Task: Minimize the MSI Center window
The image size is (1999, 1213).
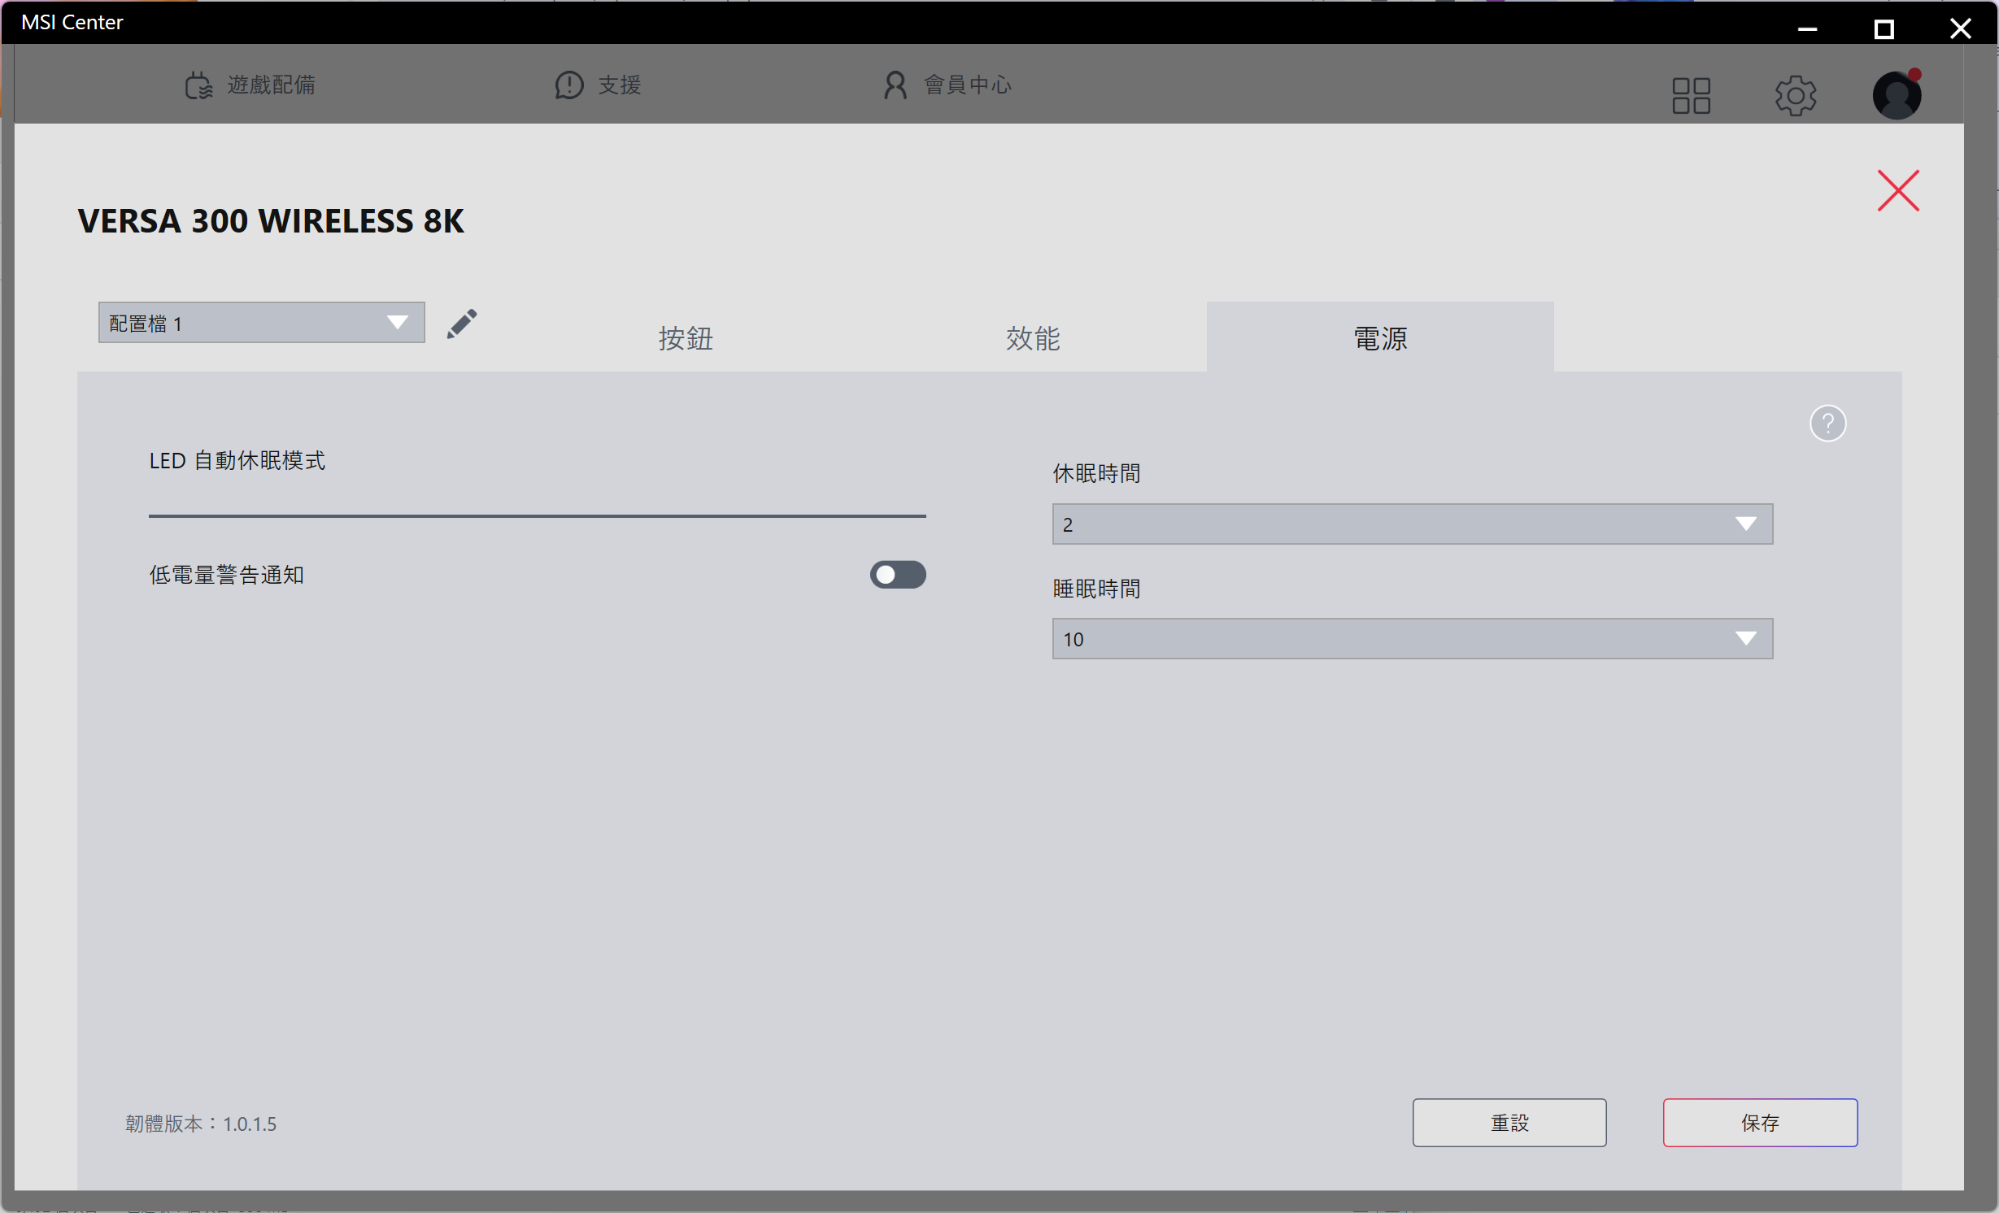Action: tap(1807, 28)
